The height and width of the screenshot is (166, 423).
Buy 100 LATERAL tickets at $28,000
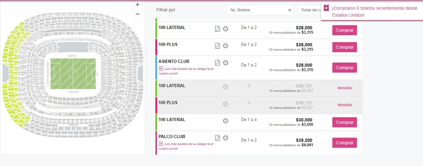[x=344, y=30]
